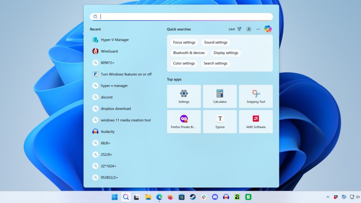Open Display settings quick search
Screen dimensions: 361x203
[226, 53]
